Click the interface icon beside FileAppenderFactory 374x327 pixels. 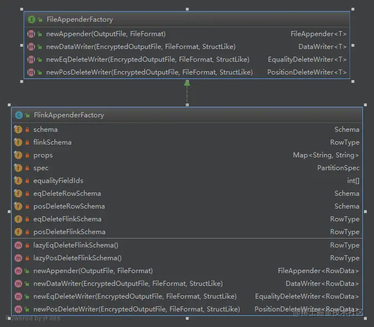31,19
